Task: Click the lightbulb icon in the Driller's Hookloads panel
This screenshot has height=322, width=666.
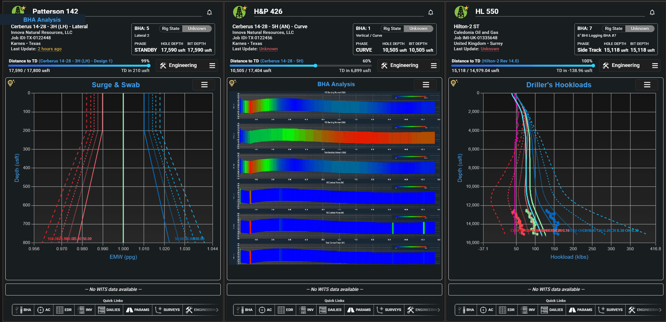Action: click(x=454, y=83)
